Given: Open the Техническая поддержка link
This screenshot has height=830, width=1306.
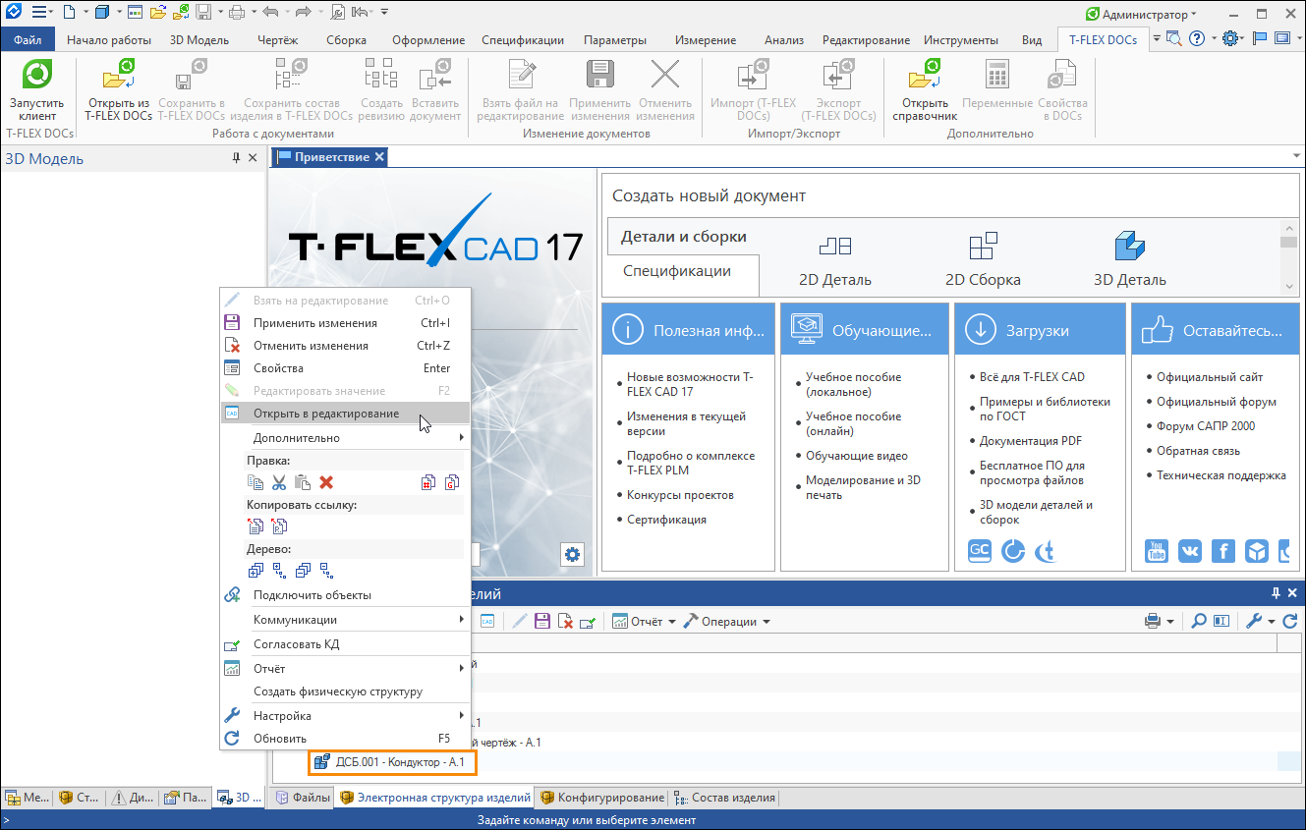Looking at the screenshot, I should click(1221, 475).
